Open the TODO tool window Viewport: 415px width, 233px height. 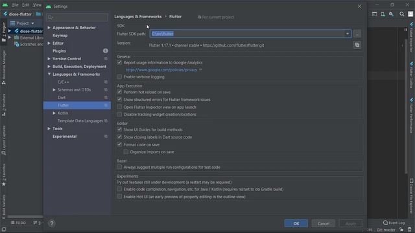tap(18, 223)
